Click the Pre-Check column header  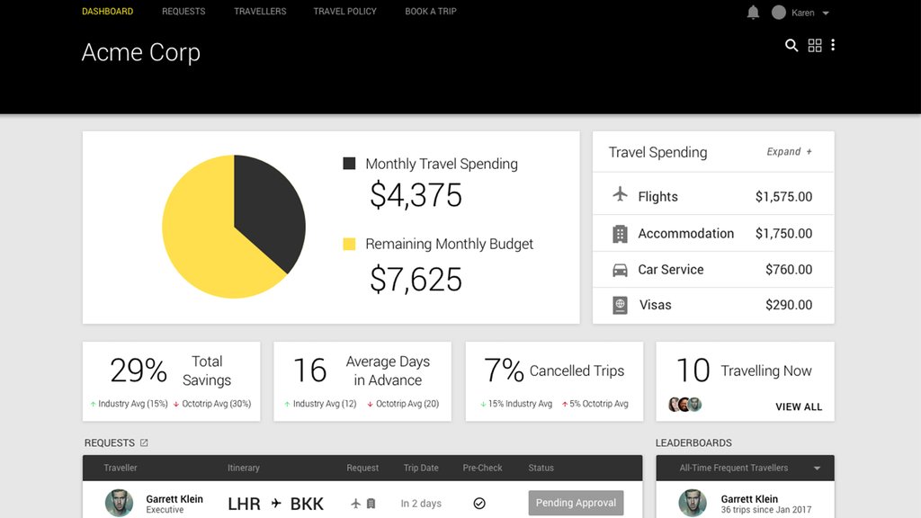coord(482,468)
